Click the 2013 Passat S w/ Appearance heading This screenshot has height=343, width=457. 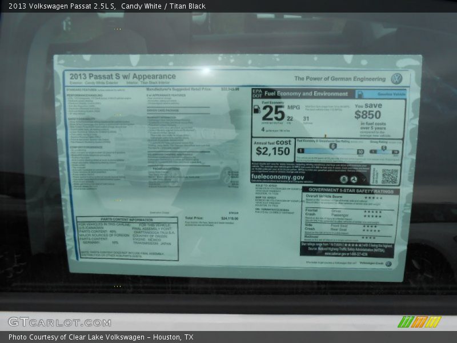(x=123, y=76)
